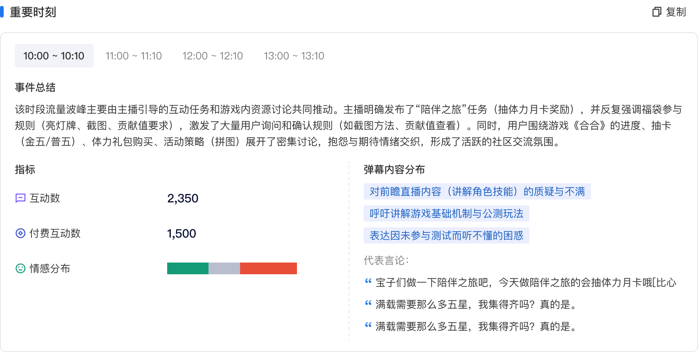Click the green positive sentiment bar segment

click(x=188, y=268)
